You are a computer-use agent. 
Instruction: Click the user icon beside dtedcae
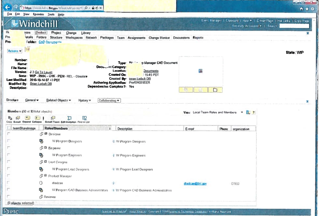tap(41, 183)
